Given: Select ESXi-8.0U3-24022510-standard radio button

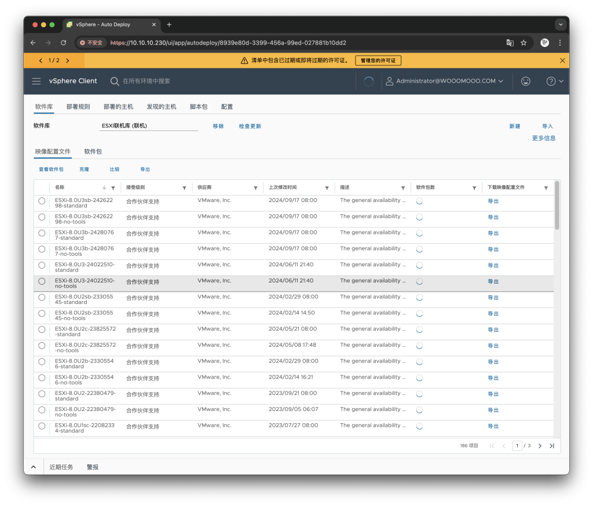Looking at the screenshot, I should point(42,266).
